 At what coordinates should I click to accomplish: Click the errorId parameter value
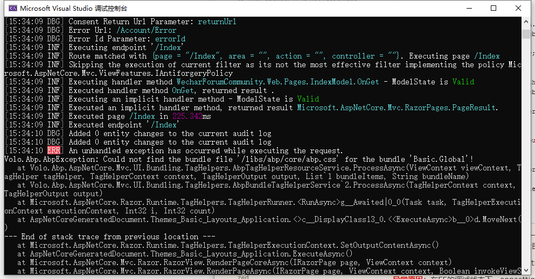pos(170,39)
